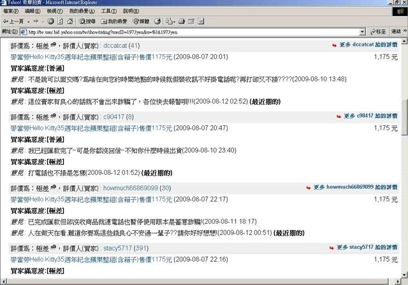Click the rating cloud icon in stacy5717 row

pos(53,247)
